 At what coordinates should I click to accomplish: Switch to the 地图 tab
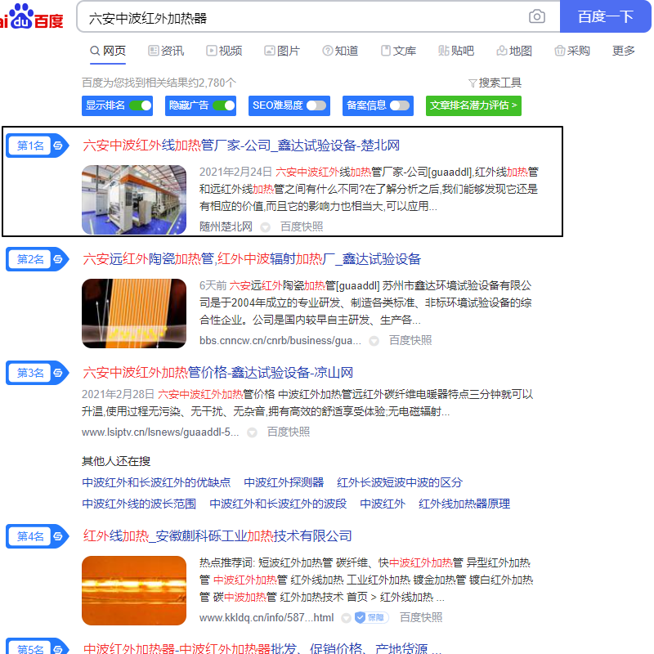[514, 51]
